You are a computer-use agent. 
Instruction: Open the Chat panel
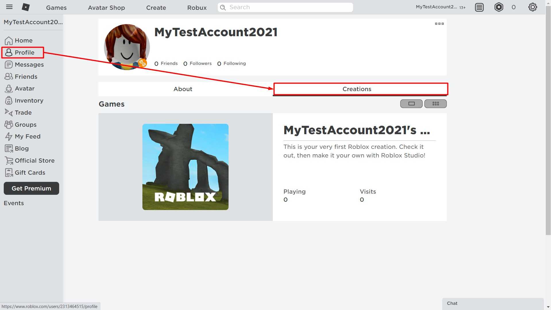pos(493,304)
